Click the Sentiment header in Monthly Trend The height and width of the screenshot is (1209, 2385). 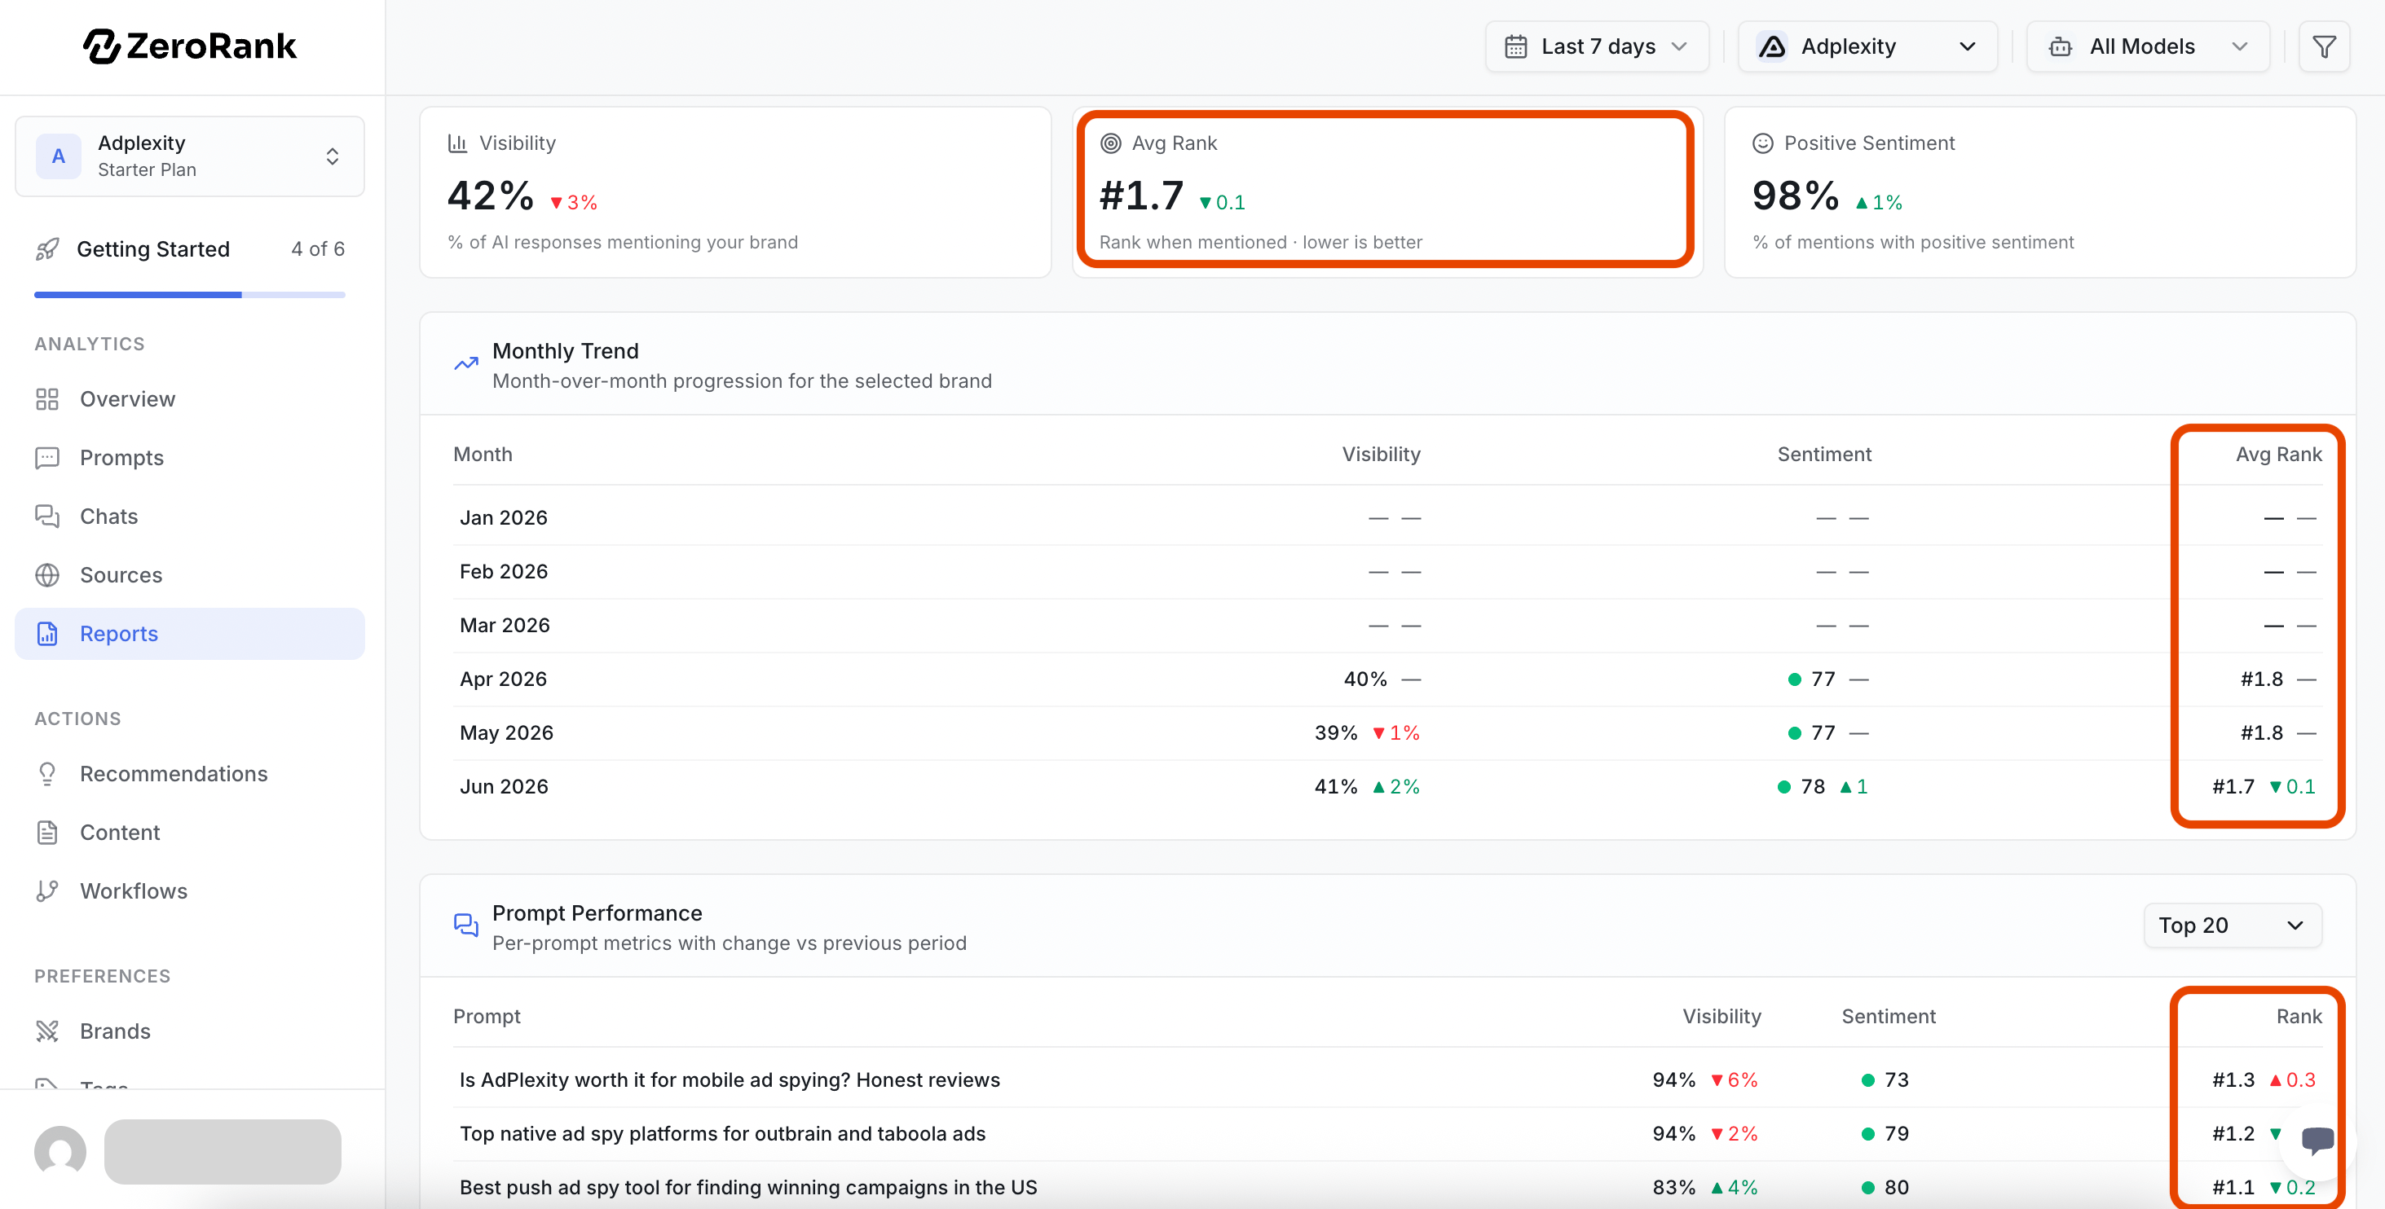tap(1824, 454)
